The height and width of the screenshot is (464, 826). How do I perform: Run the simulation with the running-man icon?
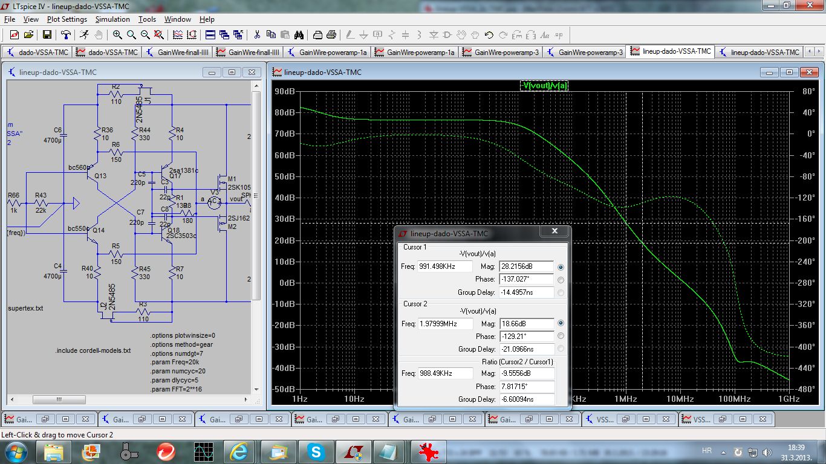85,35
